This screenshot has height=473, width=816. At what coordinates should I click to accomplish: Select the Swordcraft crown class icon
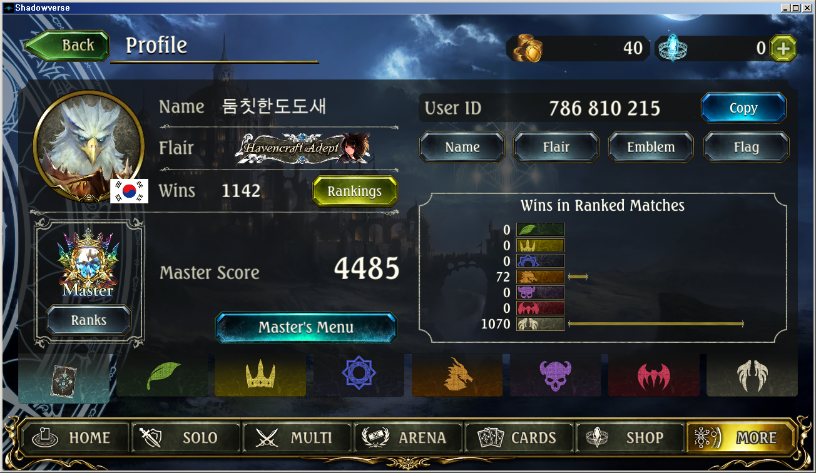point(260,375)
